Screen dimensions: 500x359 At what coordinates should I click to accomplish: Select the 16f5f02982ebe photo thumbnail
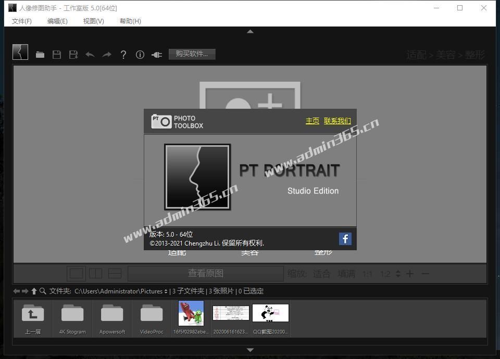191,313
